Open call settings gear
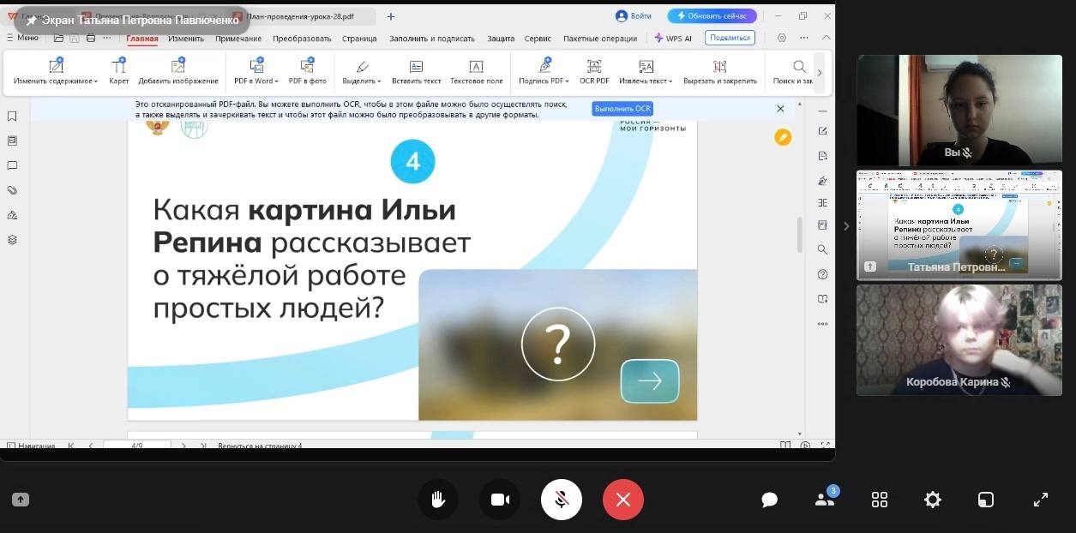Image resolution: width=1076 pixels, height=533 pixels. click(x=933, y=500)
